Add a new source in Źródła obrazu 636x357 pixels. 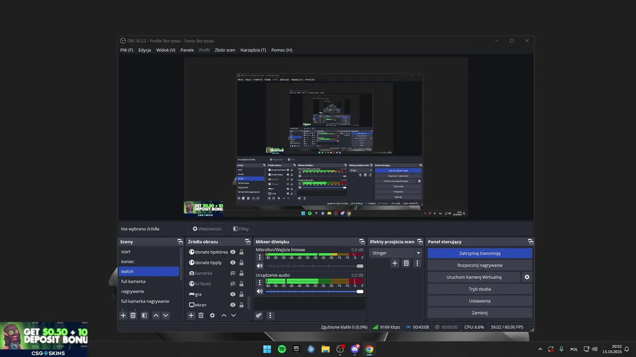click(x=191, y=315)
